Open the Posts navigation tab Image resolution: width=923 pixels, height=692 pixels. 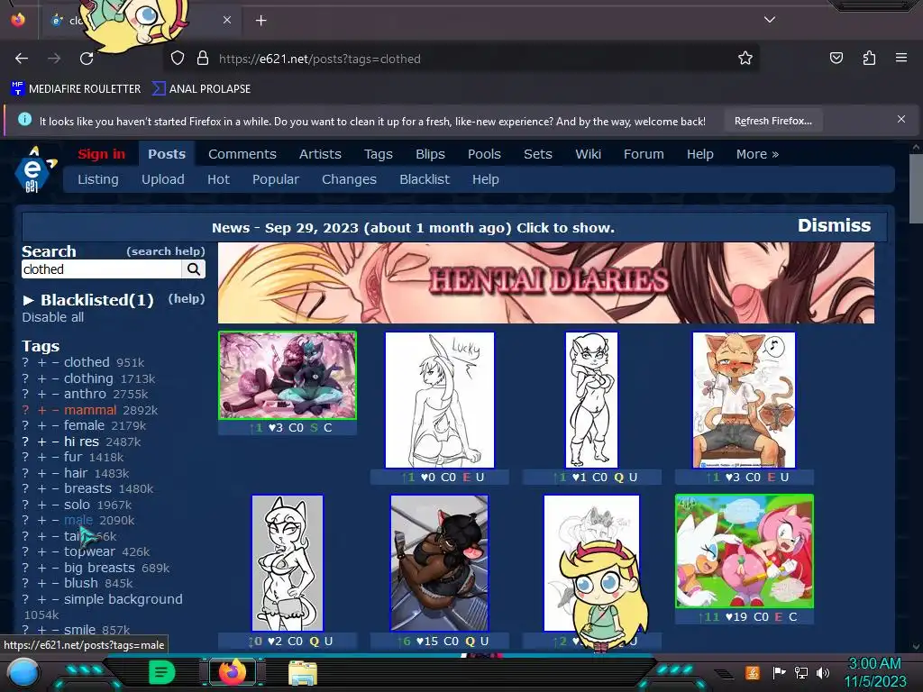click(x=167, y=154)
